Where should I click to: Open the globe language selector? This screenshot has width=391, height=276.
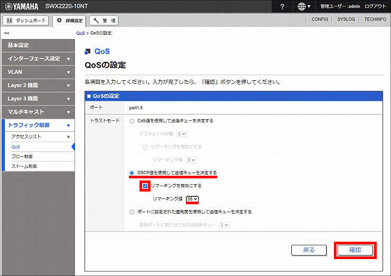click(x=304, y=6)
